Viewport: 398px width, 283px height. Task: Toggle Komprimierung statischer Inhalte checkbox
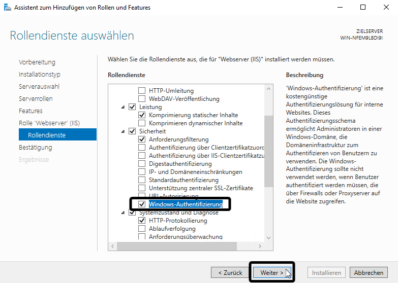[142, 115]
